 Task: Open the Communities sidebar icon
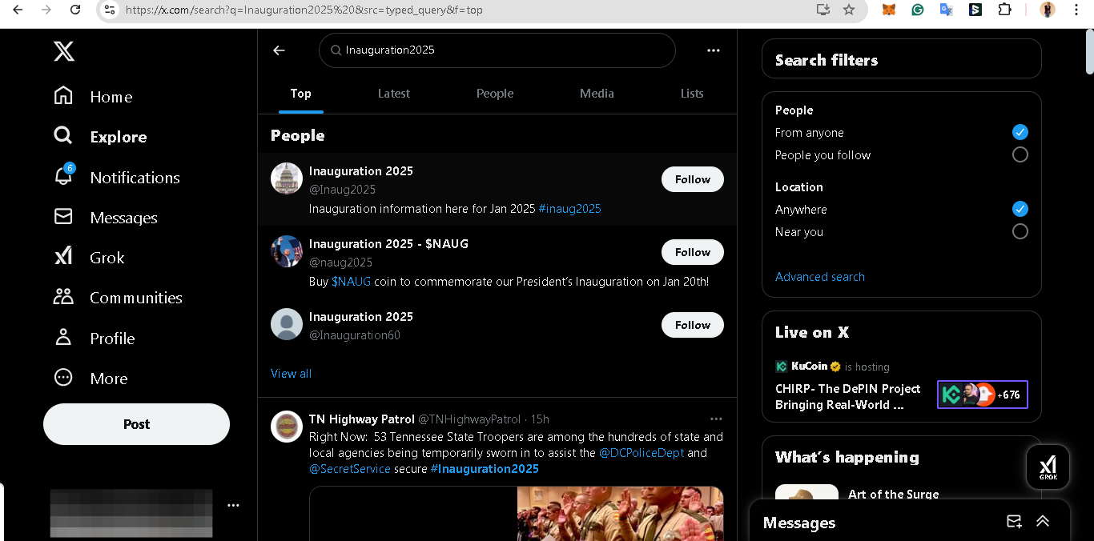click(63, 297)
